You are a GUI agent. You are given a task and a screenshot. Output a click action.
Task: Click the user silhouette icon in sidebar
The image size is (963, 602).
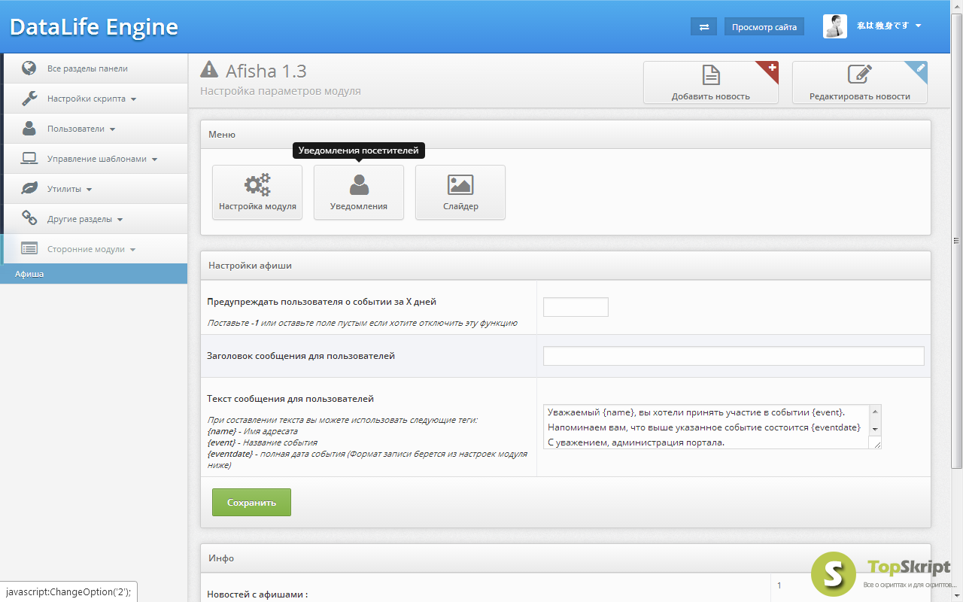tap(29, 128)
